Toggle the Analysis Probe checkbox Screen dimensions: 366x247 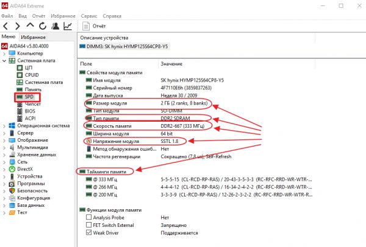[88, 217]
